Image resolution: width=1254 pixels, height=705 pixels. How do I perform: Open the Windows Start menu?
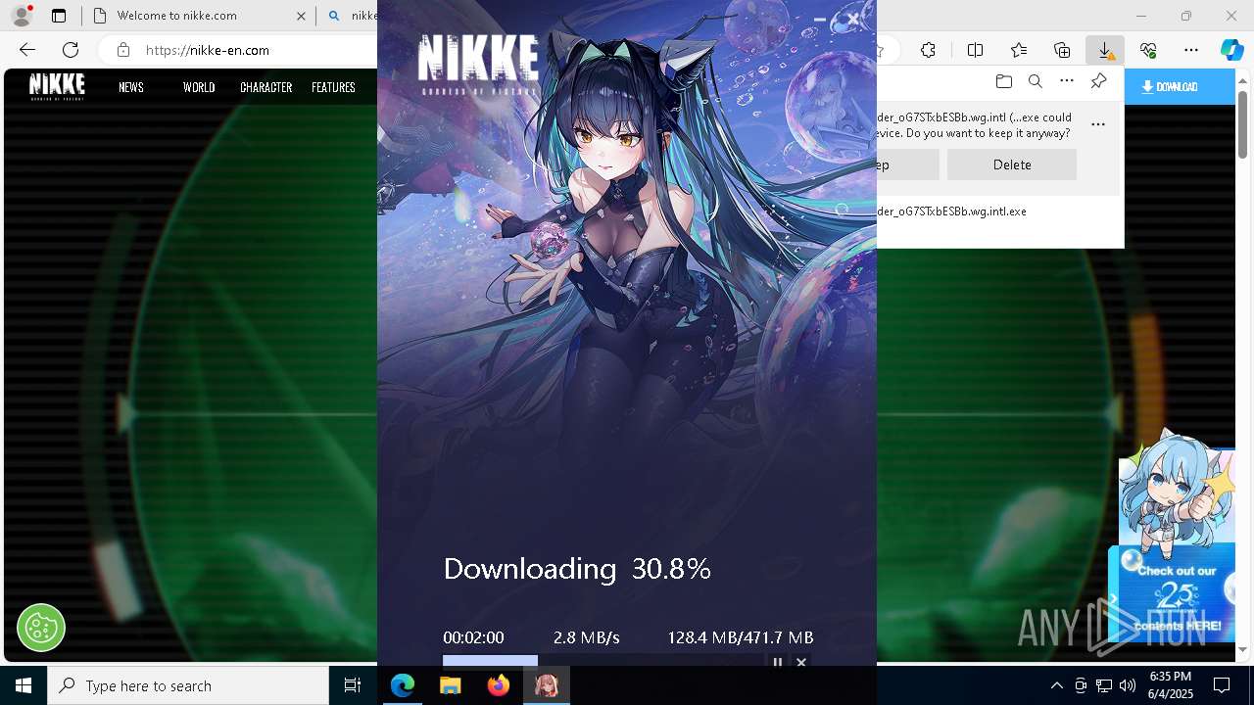point(24,686)
